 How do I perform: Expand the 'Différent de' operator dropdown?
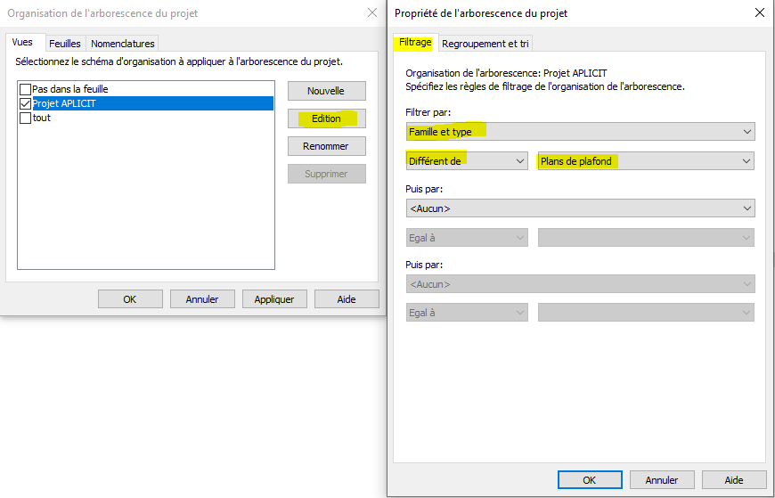click(x=466, y=161)
